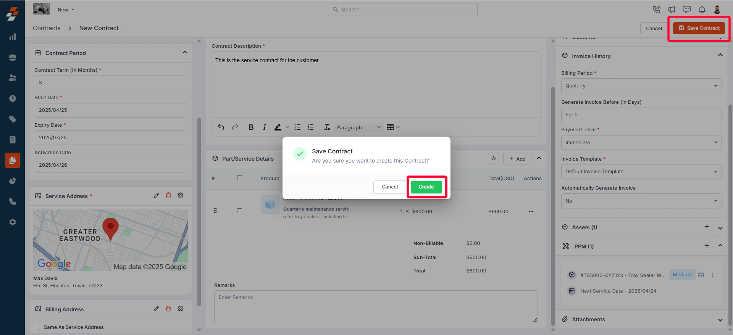Image resolution: width=733 pixels, height=335 pixels.
Task: Edit the Service Address with pencil icon
Action: [156, 195]
